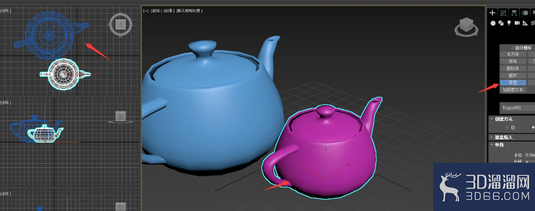Image resolution: width=535 pixels, height=211 pixels.
Task: Collapse the 参数 rollout
Action: tap(492, 145)
